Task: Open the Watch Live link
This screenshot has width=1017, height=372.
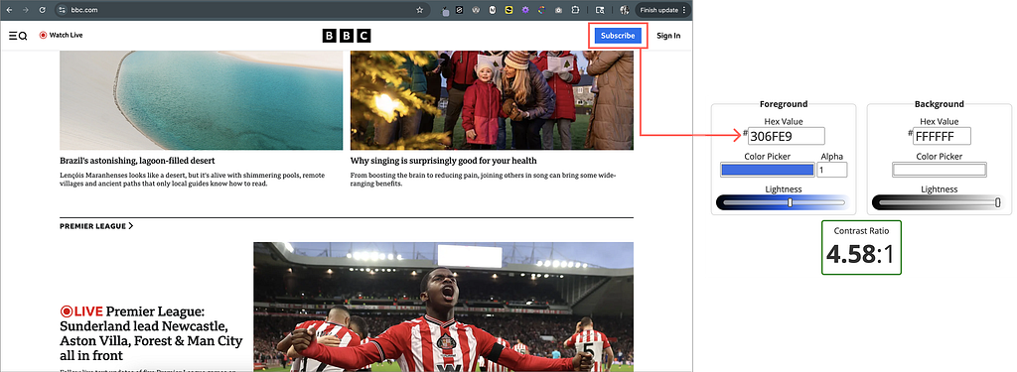Action: [x=66, y=35]
